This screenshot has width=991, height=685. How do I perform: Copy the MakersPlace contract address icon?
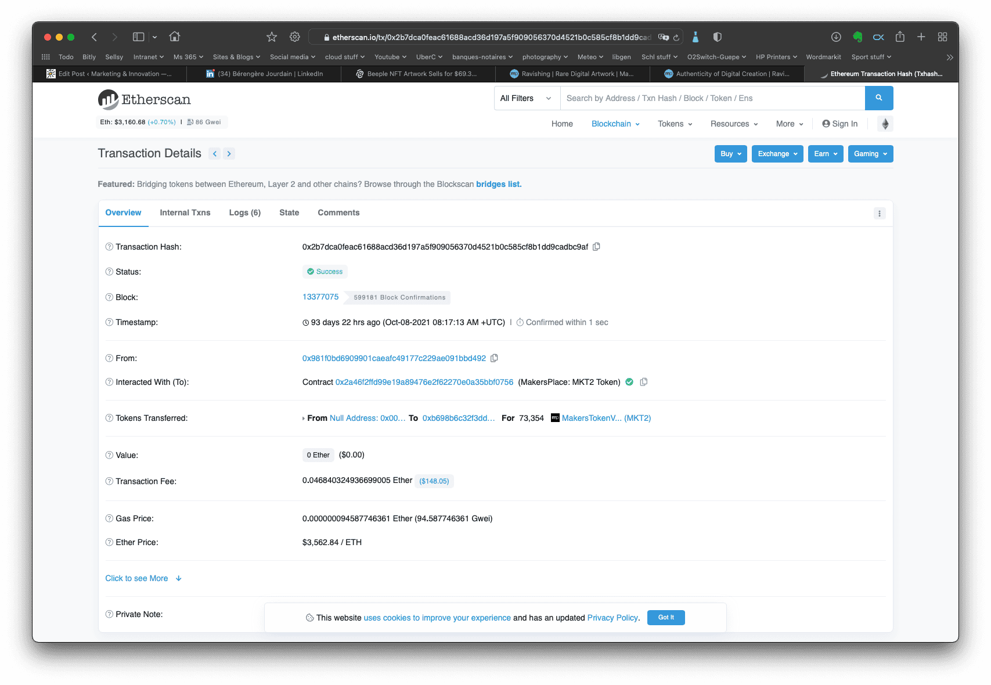pyautogui.click(x=643, y=382)
